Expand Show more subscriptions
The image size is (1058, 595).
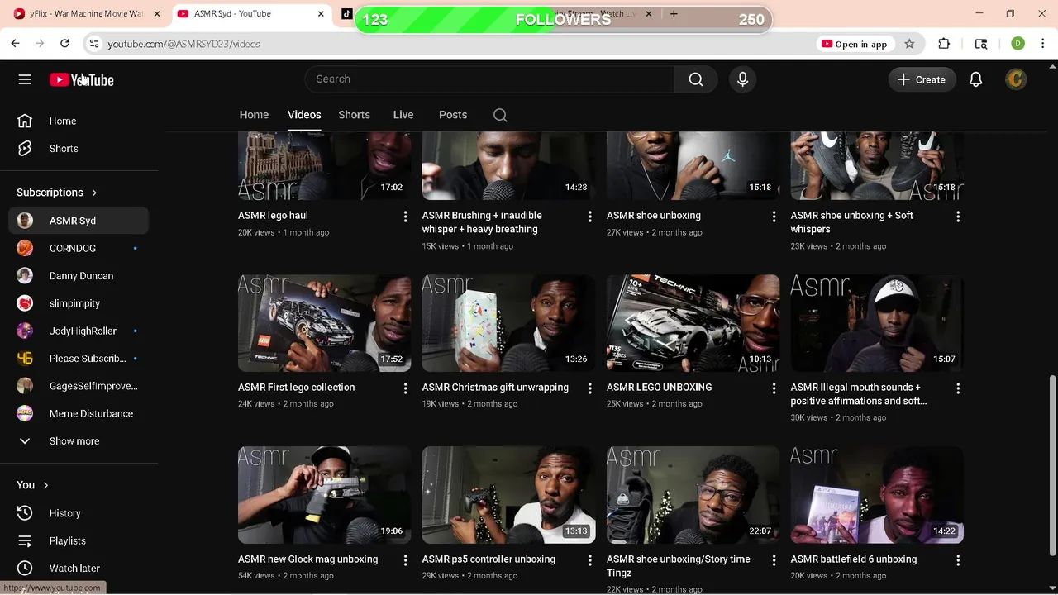(x=74, y=441)
